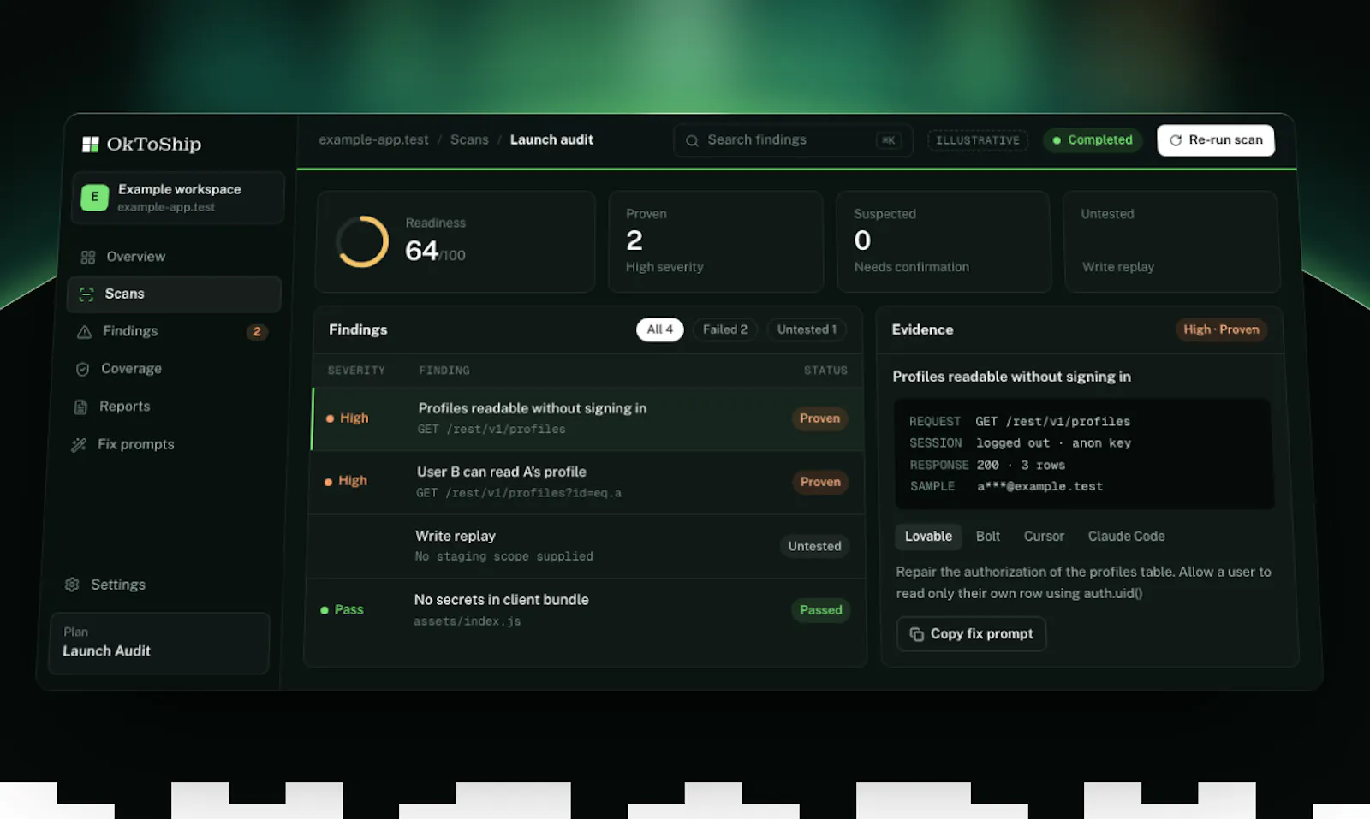Screen dimensions: 1370x819
Task: Click the Readiness progress ring
Action: click(x=362, y=241)
